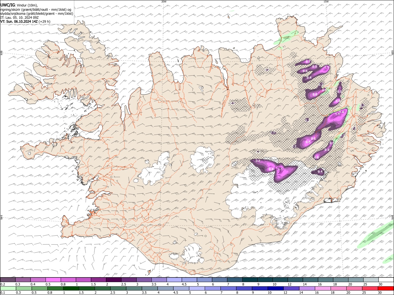Select the grey-green 3–3.5 rain legend swatch
Viewport: 394px width, 295px height.
point(134,288)
